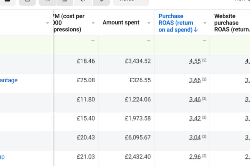The image size is (250, 166).
Task: Click the Rules button in the toolbar
Action: (x=131, y=2)
